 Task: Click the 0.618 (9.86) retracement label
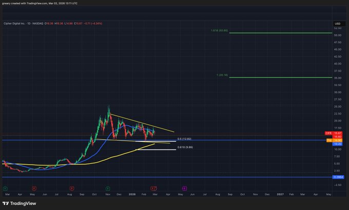point(185,147)
